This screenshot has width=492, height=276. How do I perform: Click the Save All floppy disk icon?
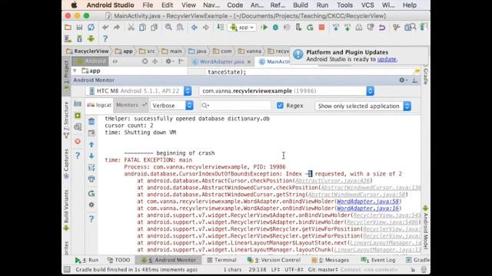[x=79, y=28]
